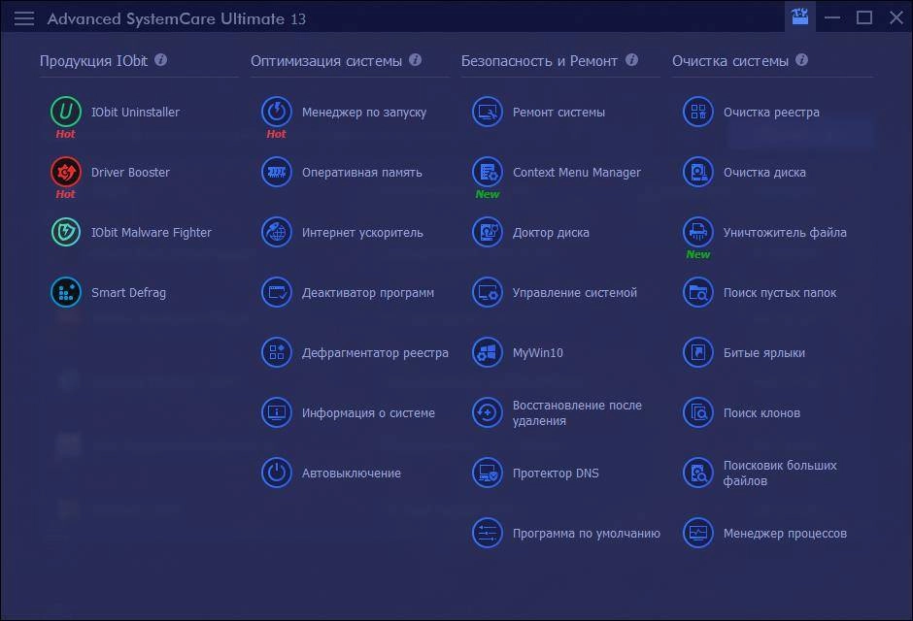The image size is (913, 621).
Task: Open the hamburger menu
Action: click(x=24, y=18)
